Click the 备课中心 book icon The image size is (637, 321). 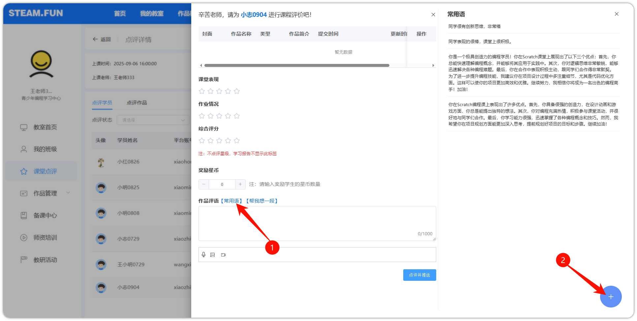point(24,216)
